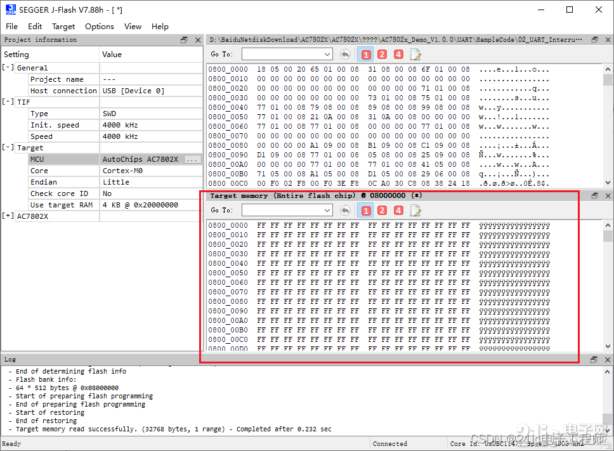Click back arrow in Target memory window
This screenshot has height=451, width=614.
345,211
